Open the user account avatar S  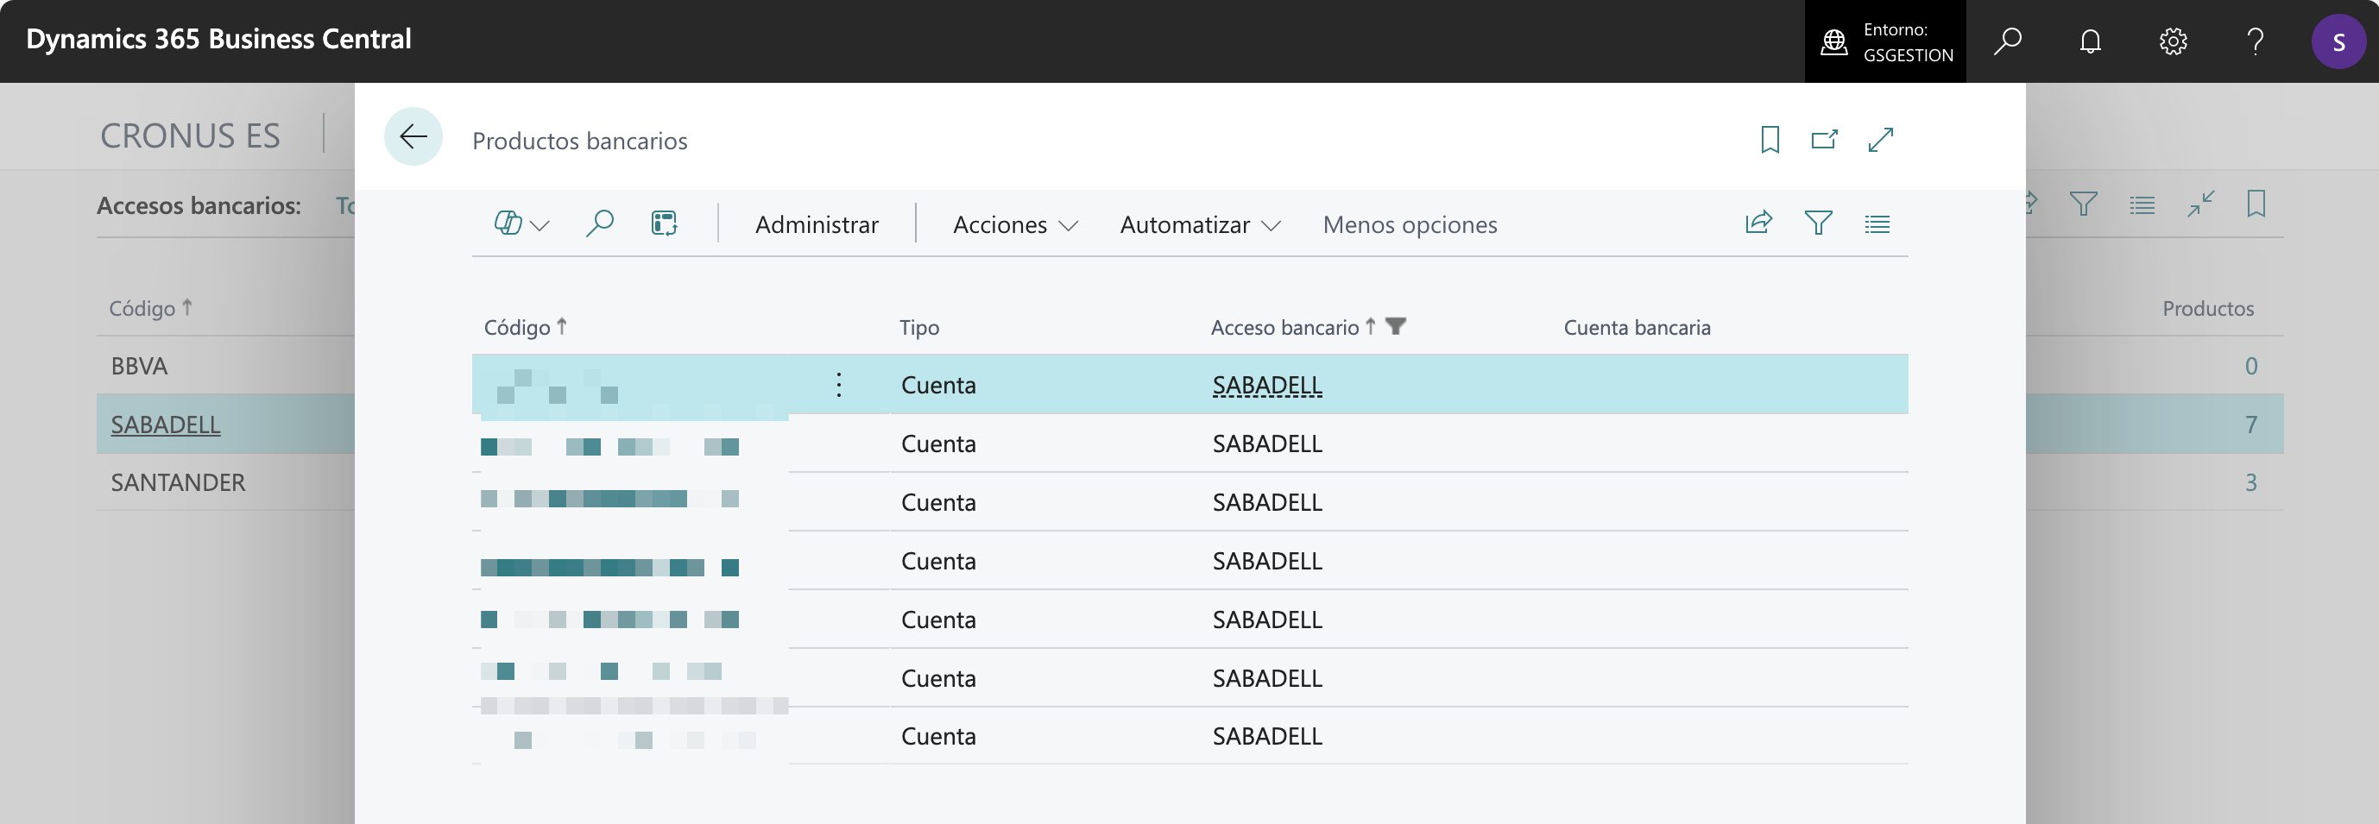tap(2338, 41)
